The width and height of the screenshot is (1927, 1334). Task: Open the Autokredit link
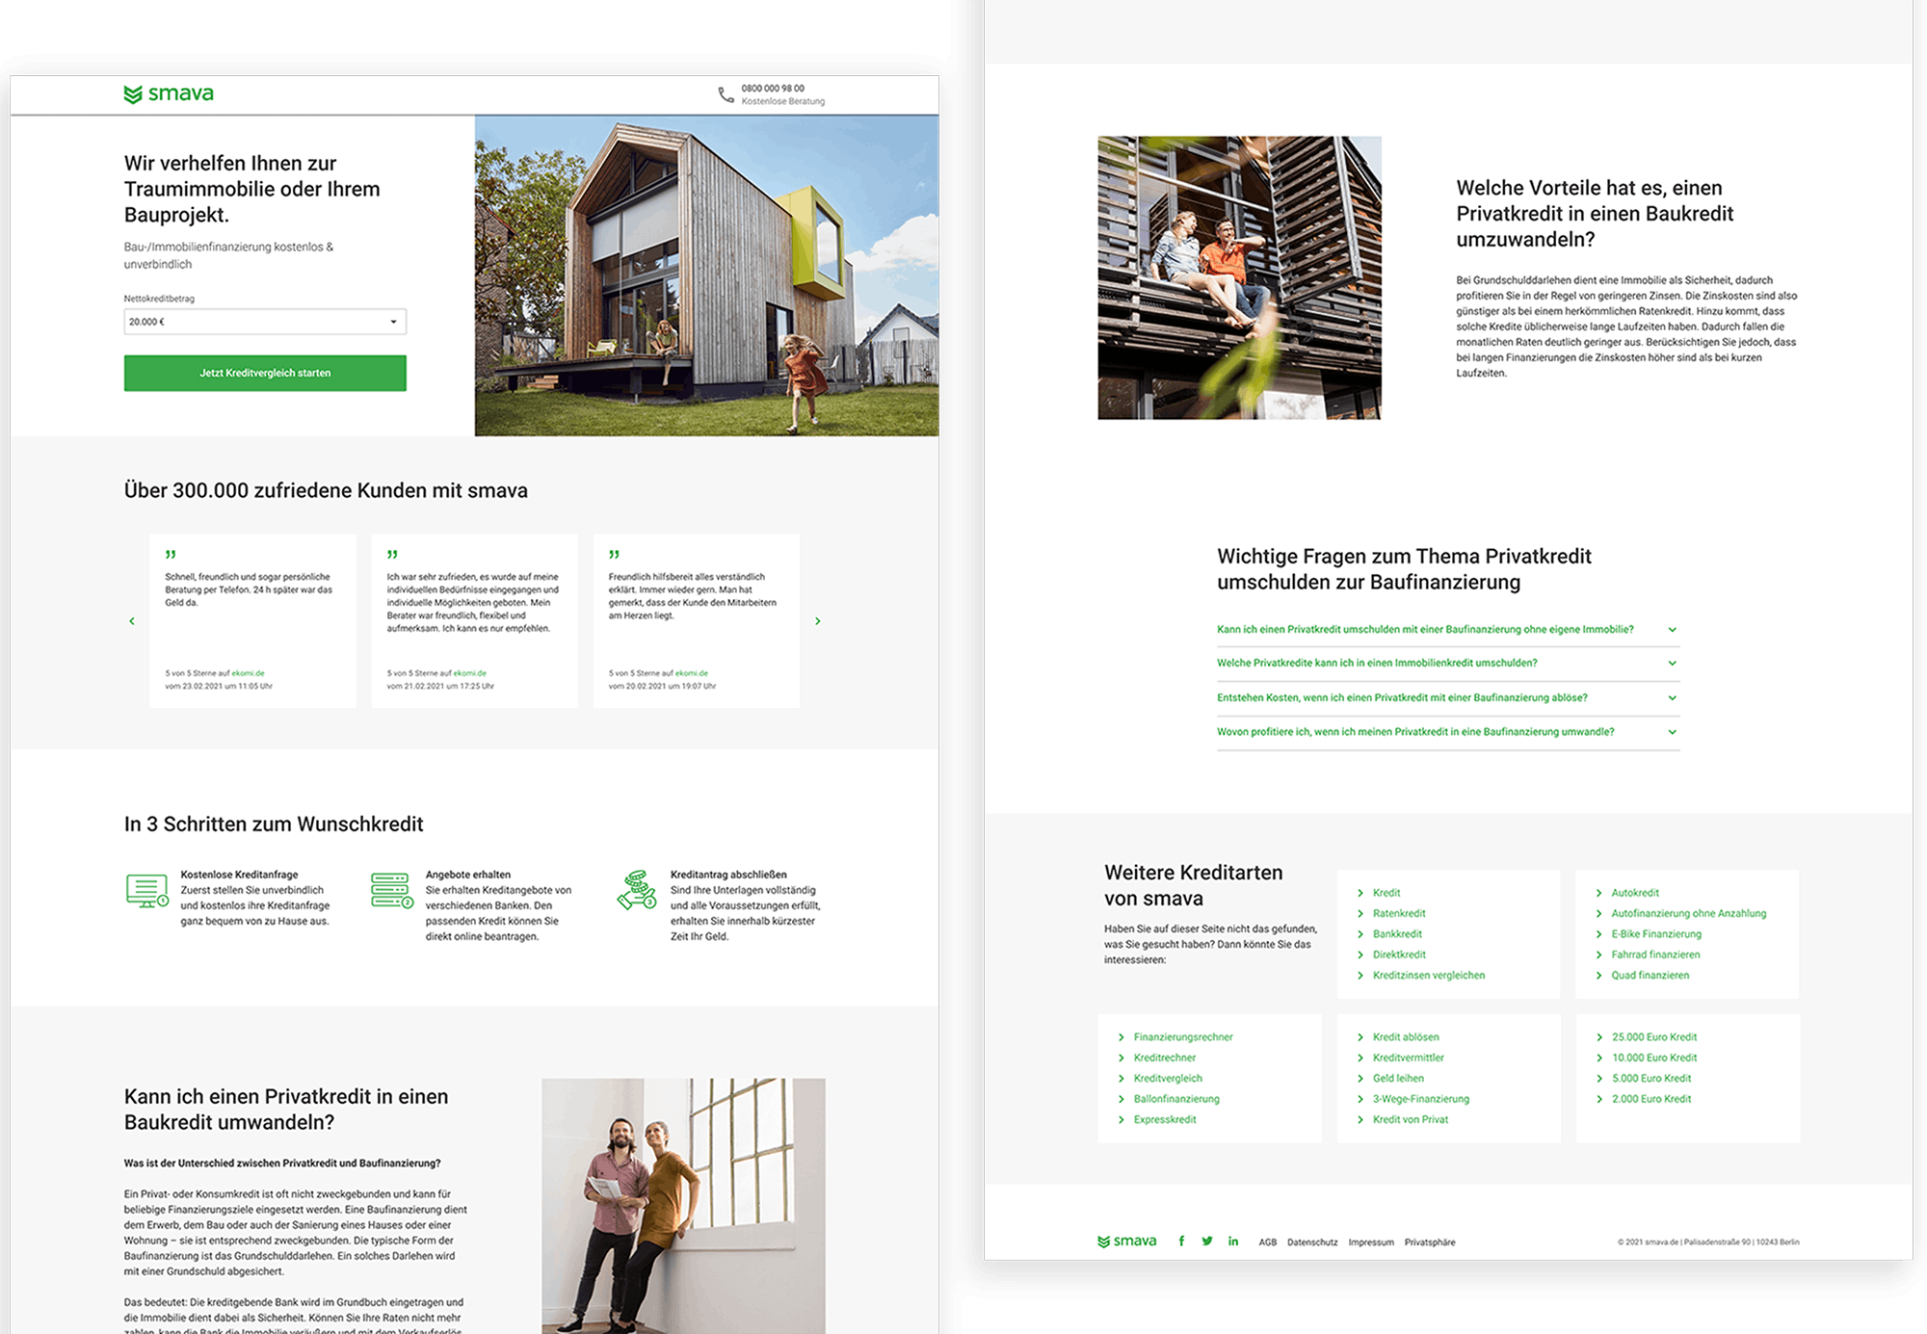[1635, 893]
